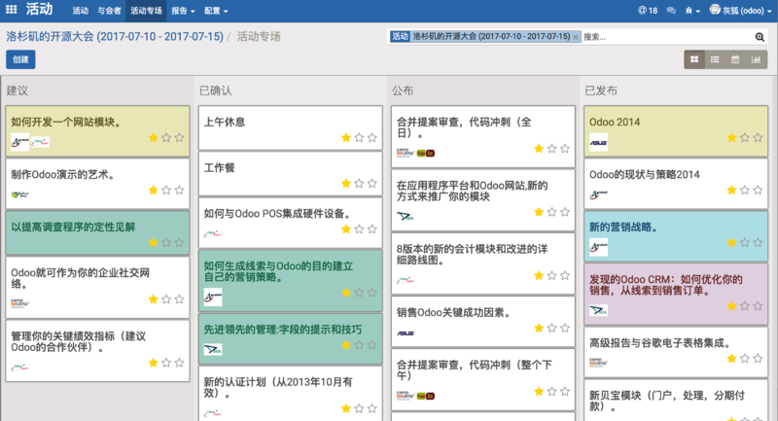778x421 pixels.
Task: Focus the 搜索 input field
Action: coord(667,37)
